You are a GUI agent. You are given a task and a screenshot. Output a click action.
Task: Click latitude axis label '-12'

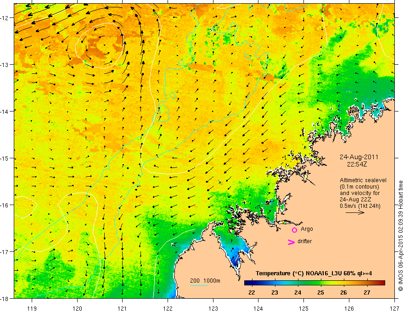(x=5, y=18)
